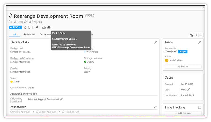211x122 pixels.
Task: Click the Assign button
Action: click(183, 52)
